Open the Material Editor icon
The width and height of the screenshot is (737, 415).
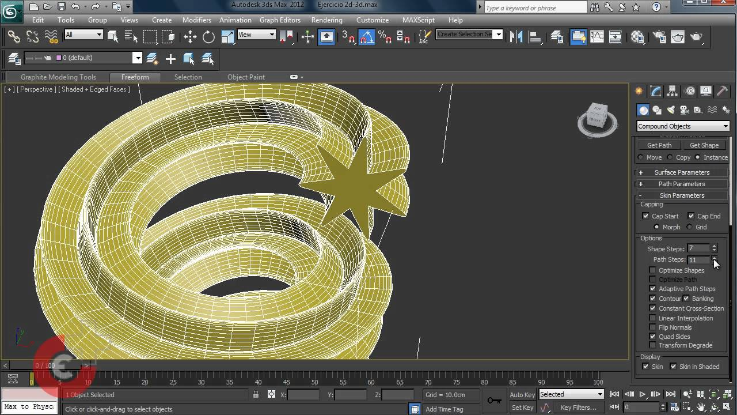tap(637, 37)
